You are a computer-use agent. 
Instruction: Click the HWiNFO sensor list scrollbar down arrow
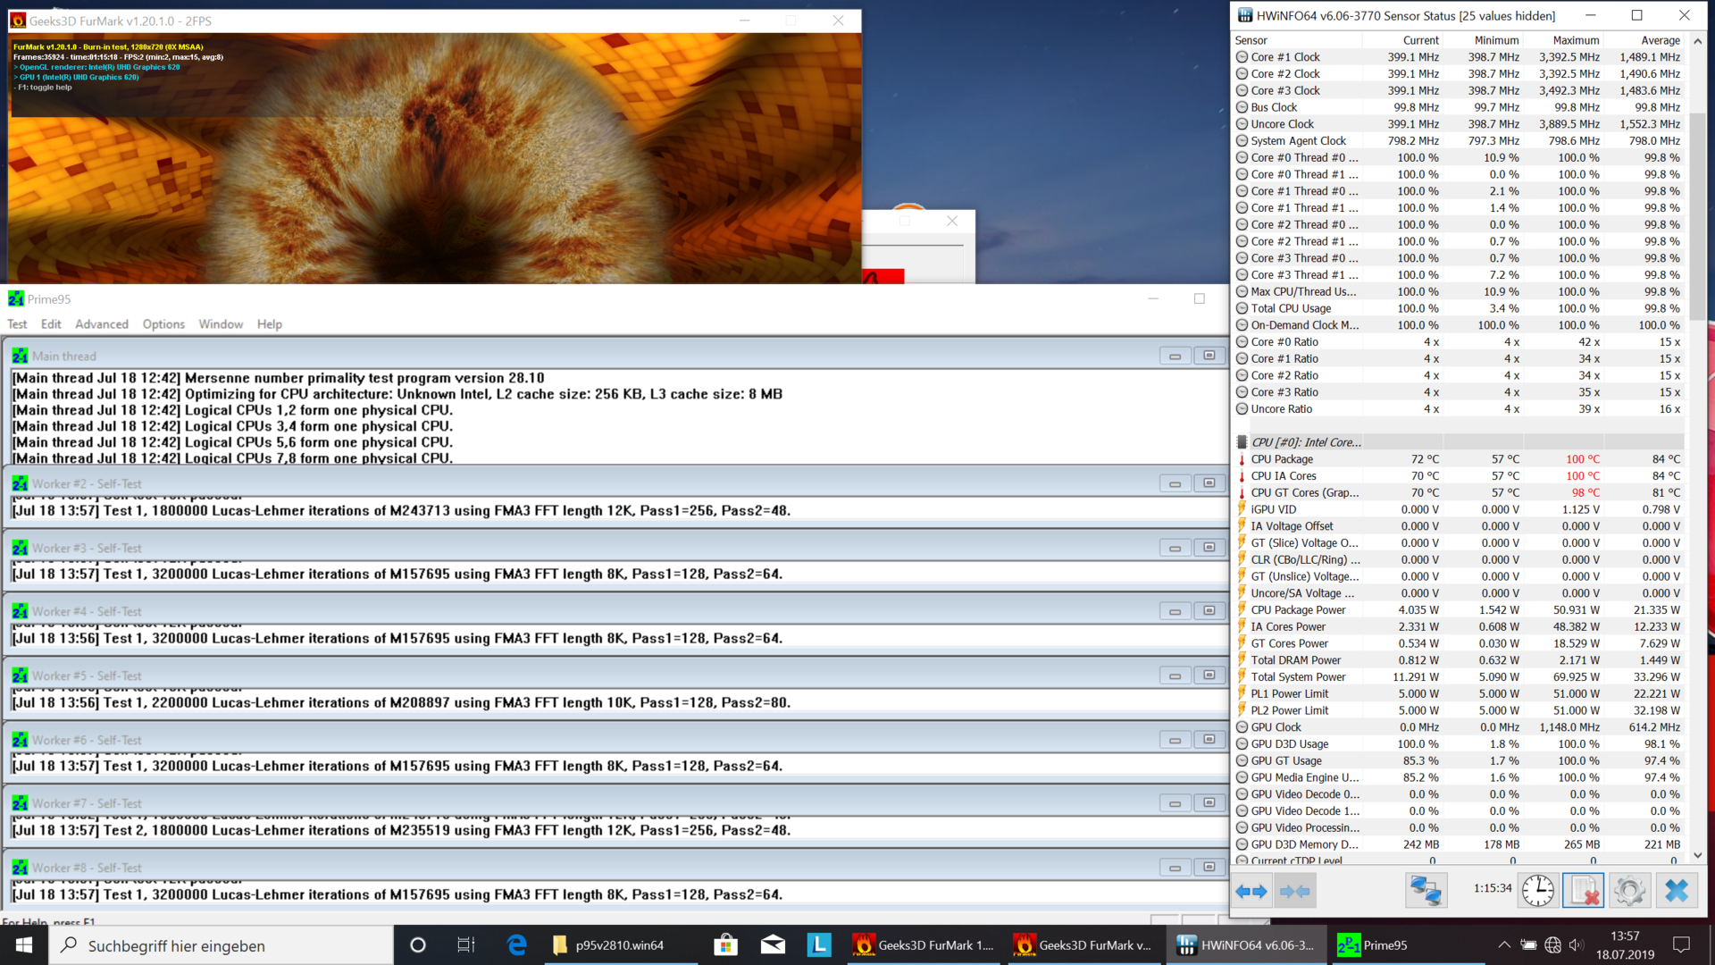[1697, 855]
